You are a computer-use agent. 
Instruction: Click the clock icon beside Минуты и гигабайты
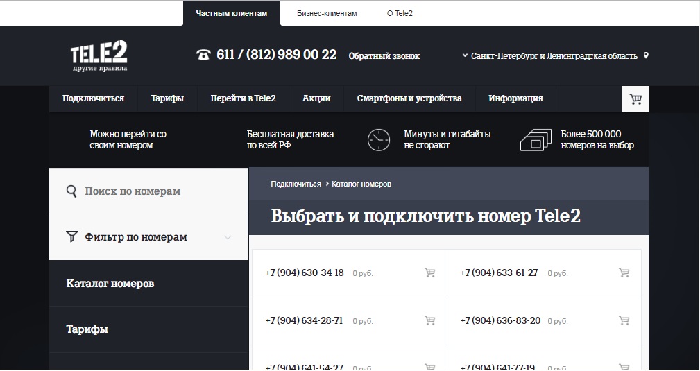coord(379,140)
